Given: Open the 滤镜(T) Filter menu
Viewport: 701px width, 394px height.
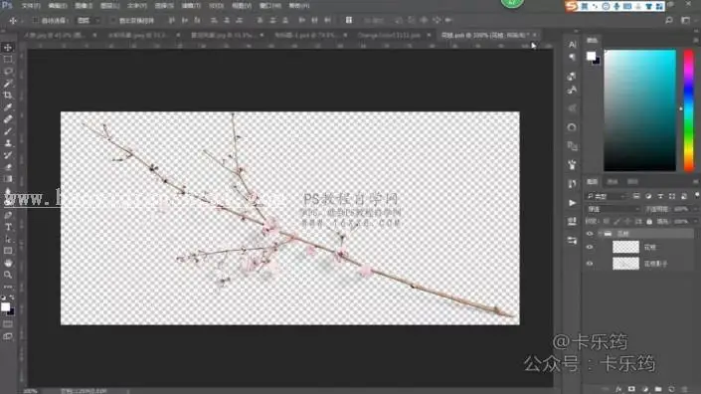Looking at the screenshot, I should point(191,6).
